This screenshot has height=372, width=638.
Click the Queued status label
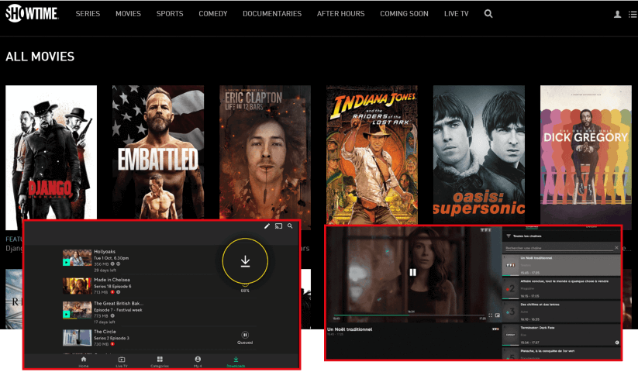[245, 343]
